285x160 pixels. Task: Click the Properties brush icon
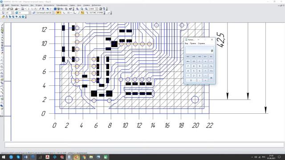point(40,9)
